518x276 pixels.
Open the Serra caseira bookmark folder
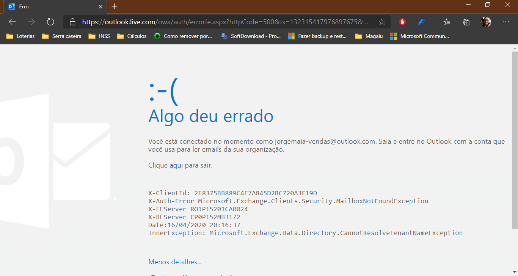click(61, 36)
